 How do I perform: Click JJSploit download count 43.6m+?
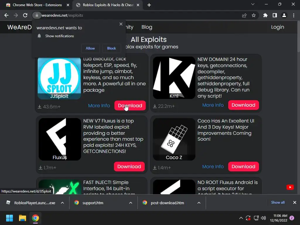[x=49, y=107]
